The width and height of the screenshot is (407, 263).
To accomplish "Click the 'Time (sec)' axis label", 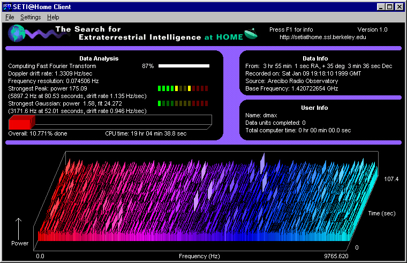I will (382, 213).
